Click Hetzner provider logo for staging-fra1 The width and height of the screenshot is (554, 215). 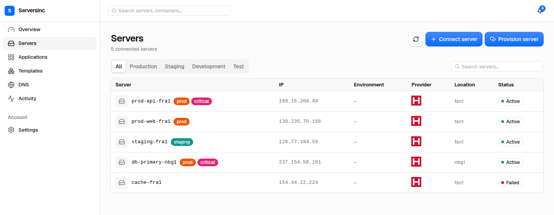(416, 142)
